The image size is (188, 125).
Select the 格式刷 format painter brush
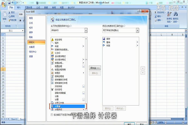[x=9, y=20]
